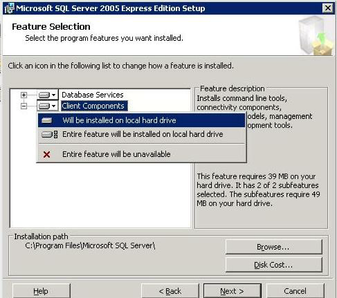Choose 'Entire feature will be installed on local hard drive'
The width and height of the screenshot is (337, 298).
pos(141,134)
